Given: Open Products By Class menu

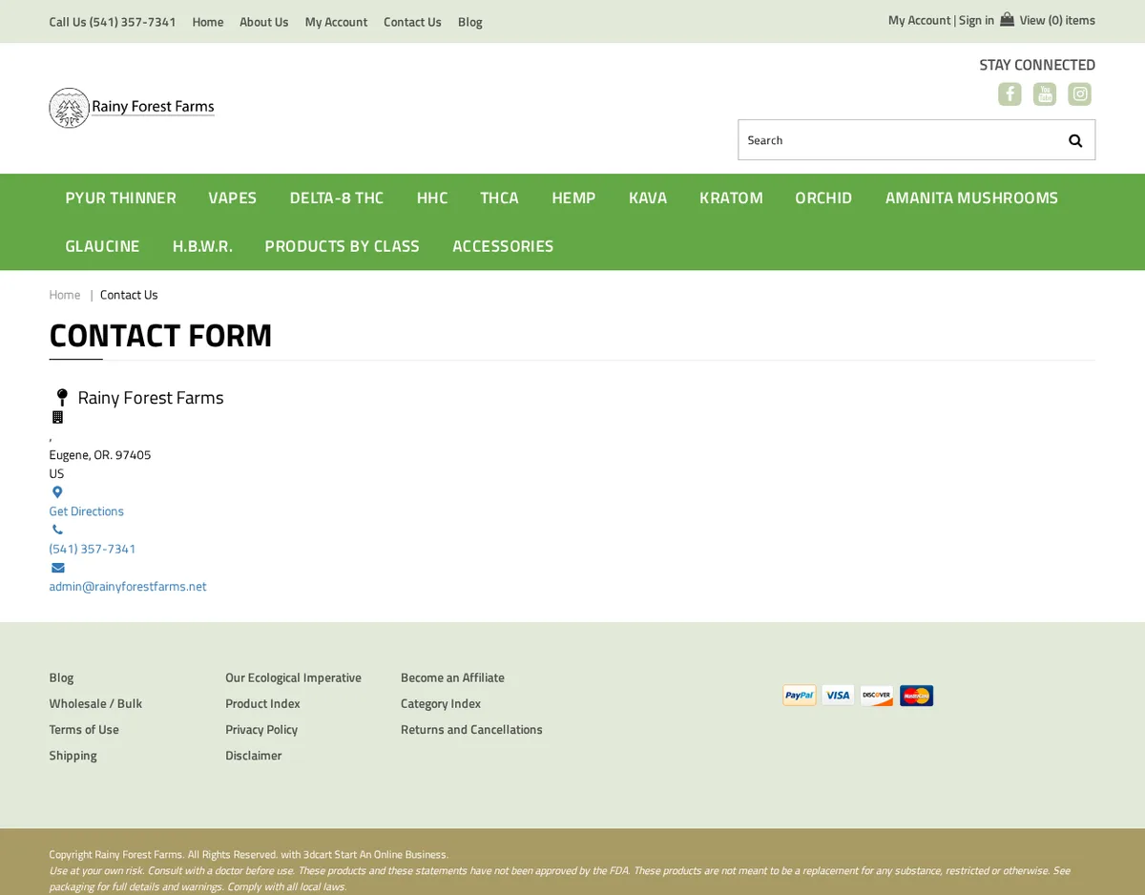Looking at the screenshot, I should (x=342, y=246).
